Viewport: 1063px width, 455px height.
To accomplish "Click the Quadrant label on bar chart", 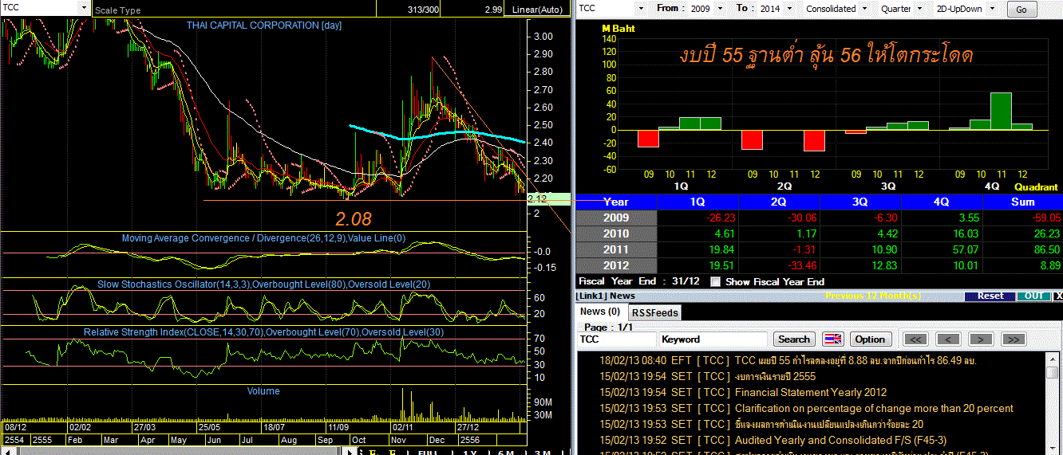I will 1036,187.
